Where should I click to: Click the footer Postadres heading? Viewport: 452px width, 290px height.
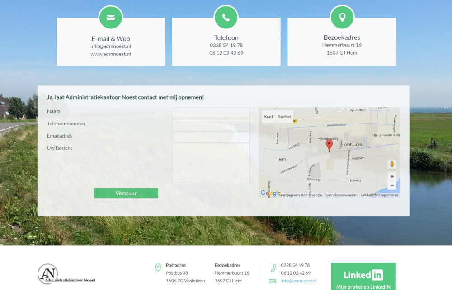[176, 265]
